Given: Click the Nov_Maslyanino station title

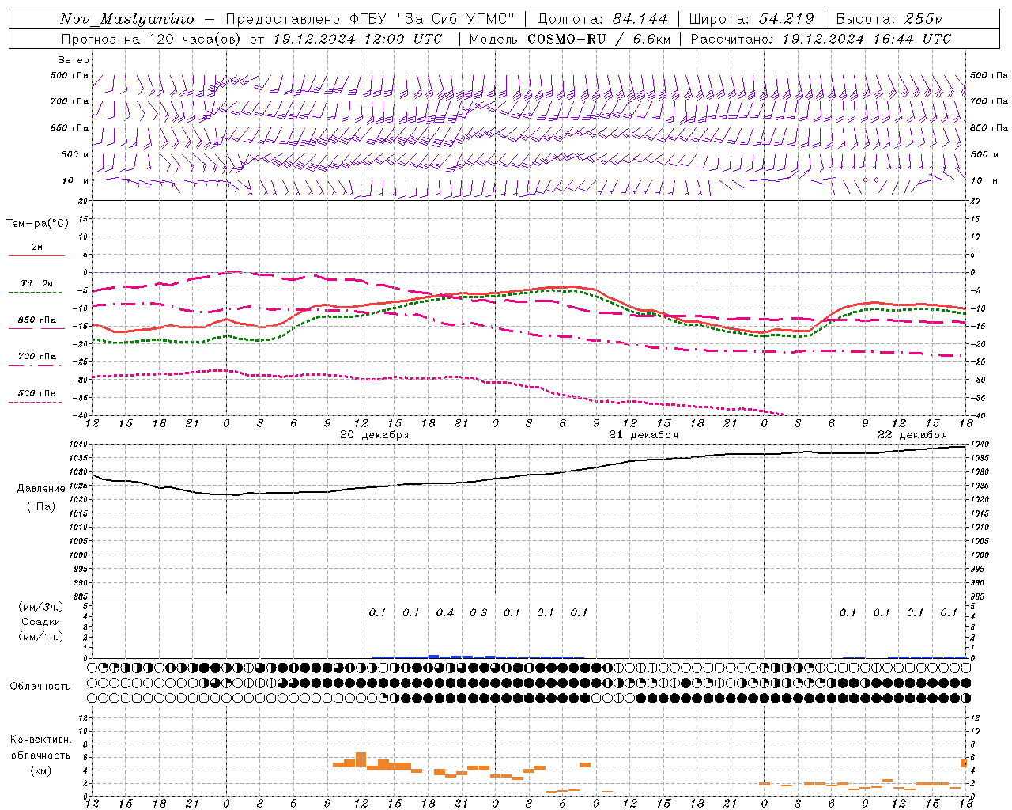Looking at the screenshot, I should click(126, 20).
